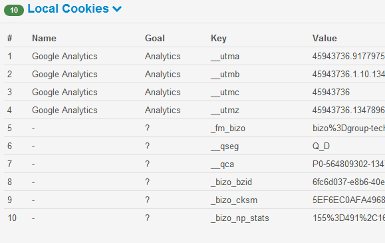This screenshot has height=243, width=385.
Task: Click the __qseg key cell
Action: [x=225, y=146]
